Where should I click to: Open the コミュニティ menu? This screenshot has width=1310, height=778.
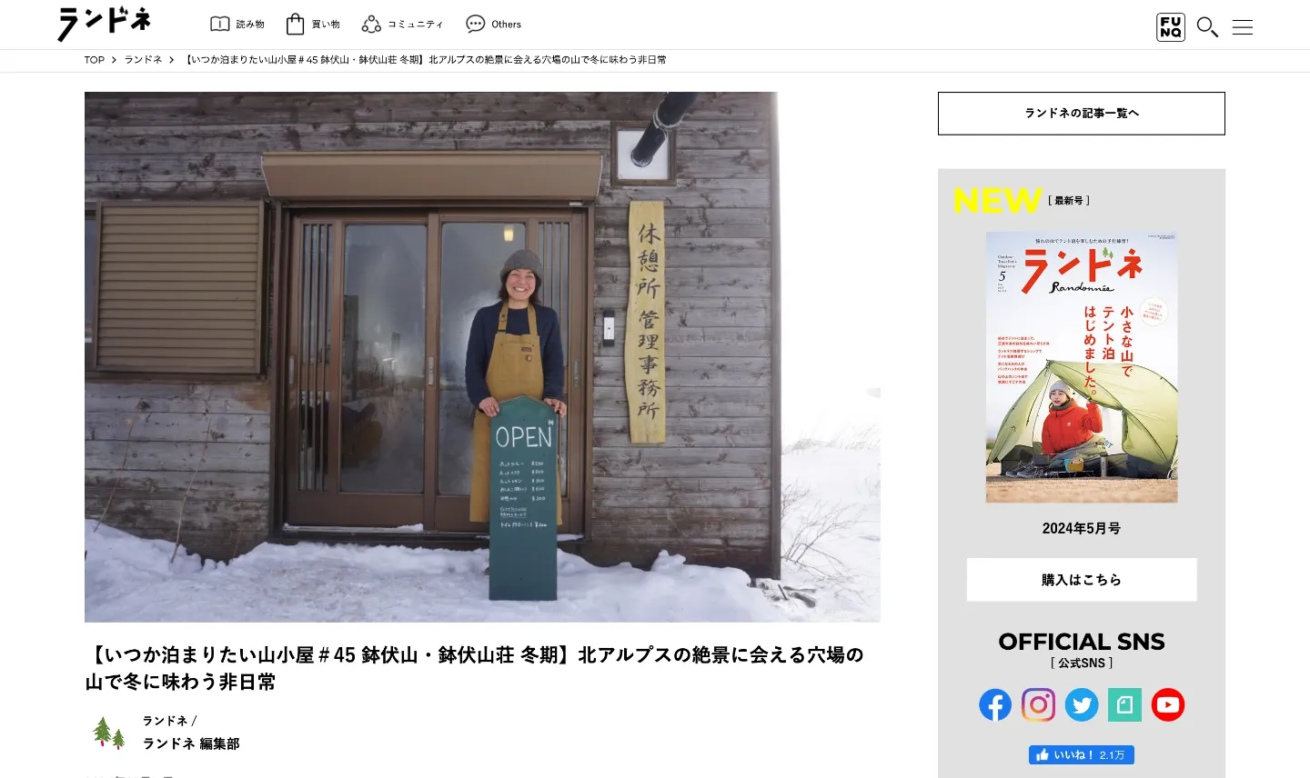pos(402,25)
